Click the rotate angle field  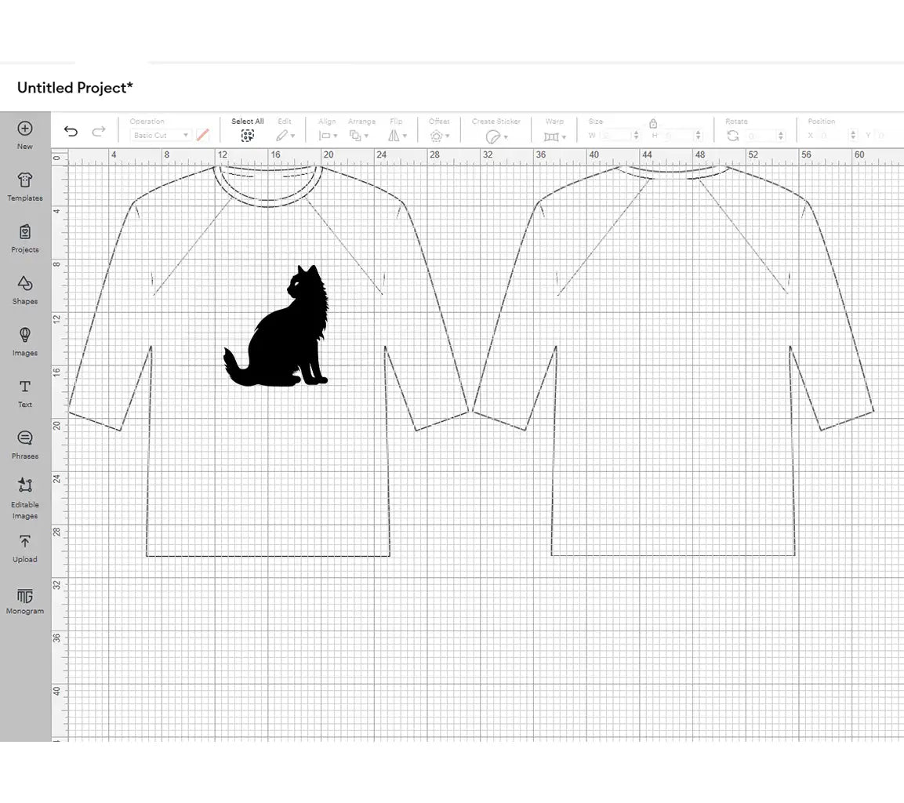[x=761, y=136]
